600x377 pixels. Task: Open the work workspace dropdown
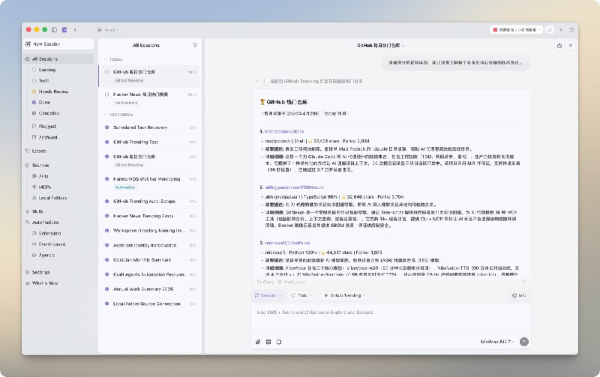(108, 30)
